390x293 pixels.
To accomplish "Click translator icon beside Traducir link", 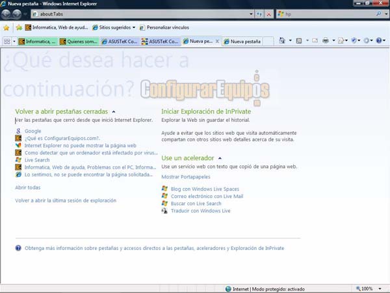I will coord(164,211).
